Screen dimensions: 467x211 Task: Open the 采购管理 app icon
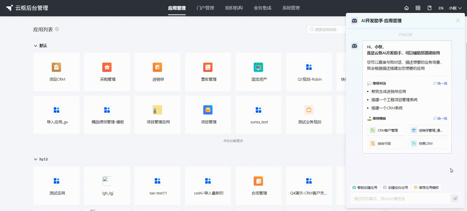pos(107,67)
